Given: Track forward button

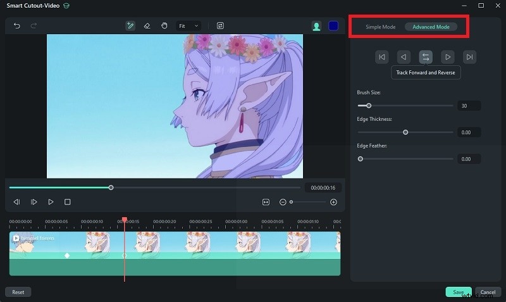Looking at the screenshot, I should [448, 57].
